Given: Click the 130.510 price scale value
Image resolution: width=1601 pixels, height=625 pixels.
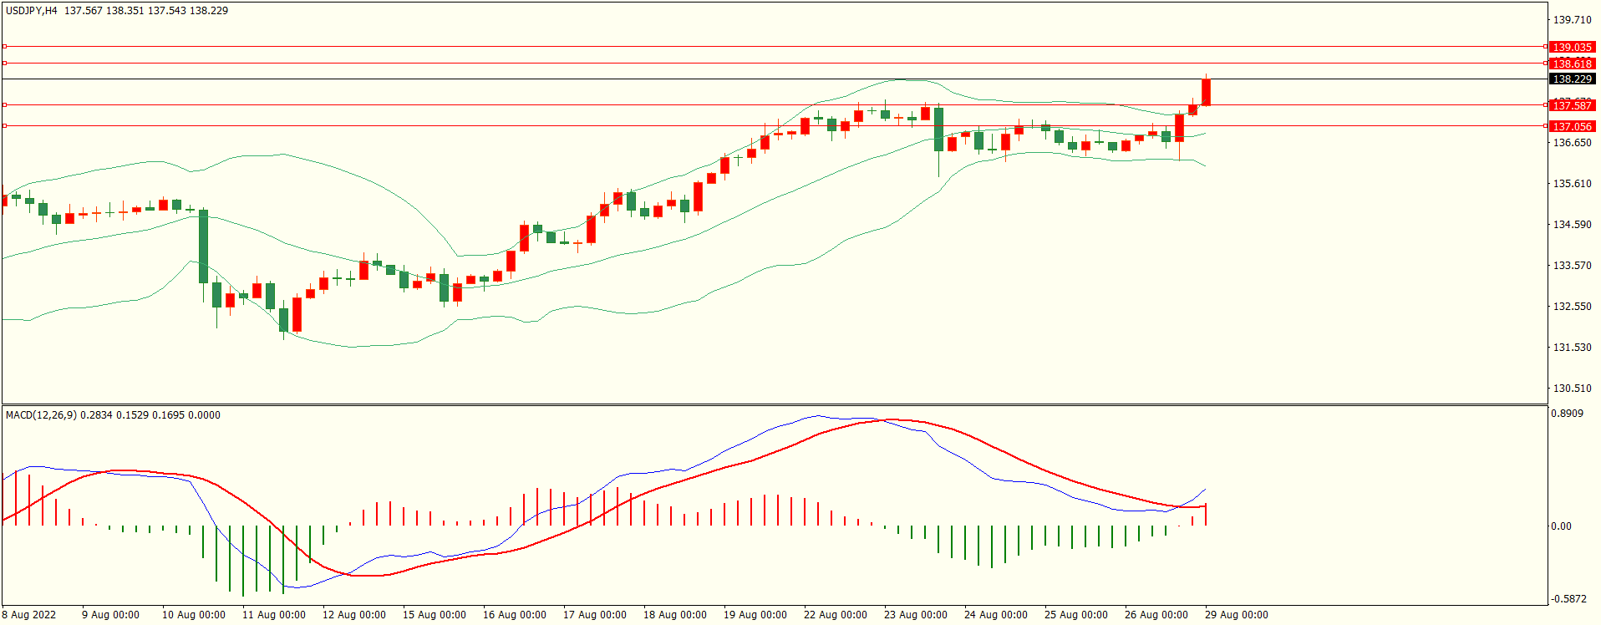Looking at the screenshot, I should coord(1571,388).
